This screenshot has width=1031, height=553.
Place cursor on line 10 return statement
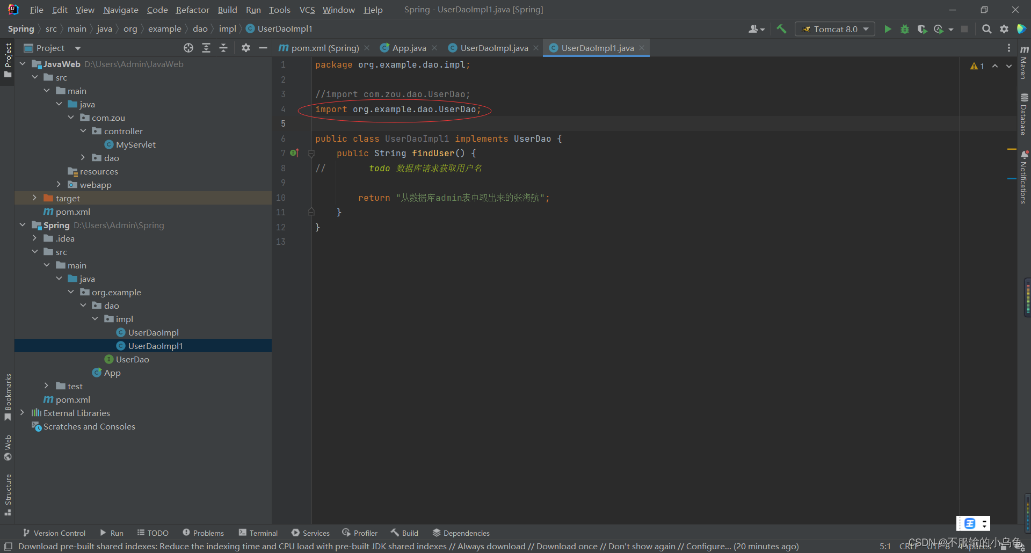(x=454, y=198)
